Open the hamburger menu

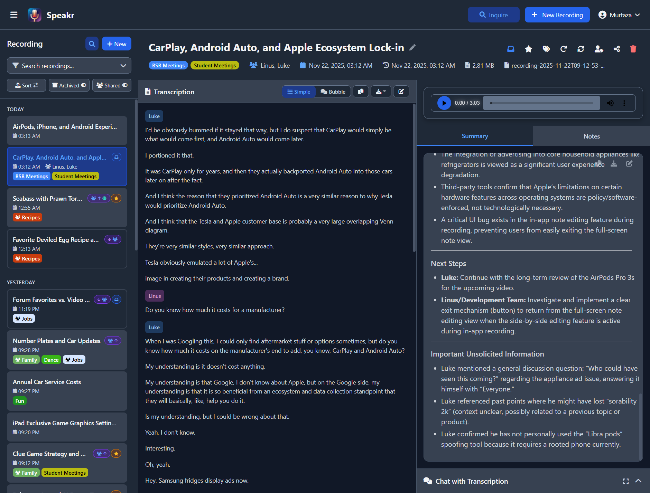(x=14, y=15)
